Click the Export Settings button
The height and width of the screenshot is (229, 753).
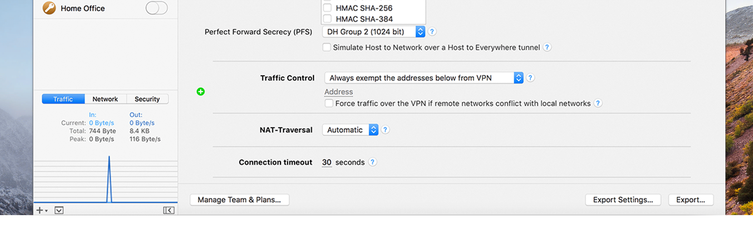[623, 200]
